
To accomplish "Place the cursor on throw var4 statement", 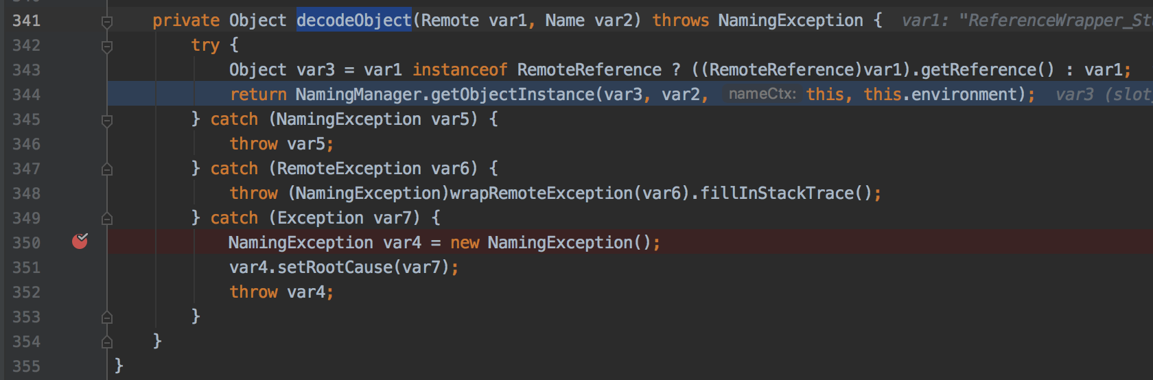I will [x=281, y=292].
